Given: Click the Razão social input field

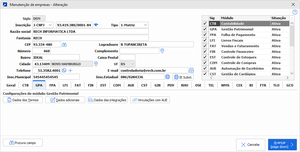Looking at the screenshot, I should pos(90,32).
